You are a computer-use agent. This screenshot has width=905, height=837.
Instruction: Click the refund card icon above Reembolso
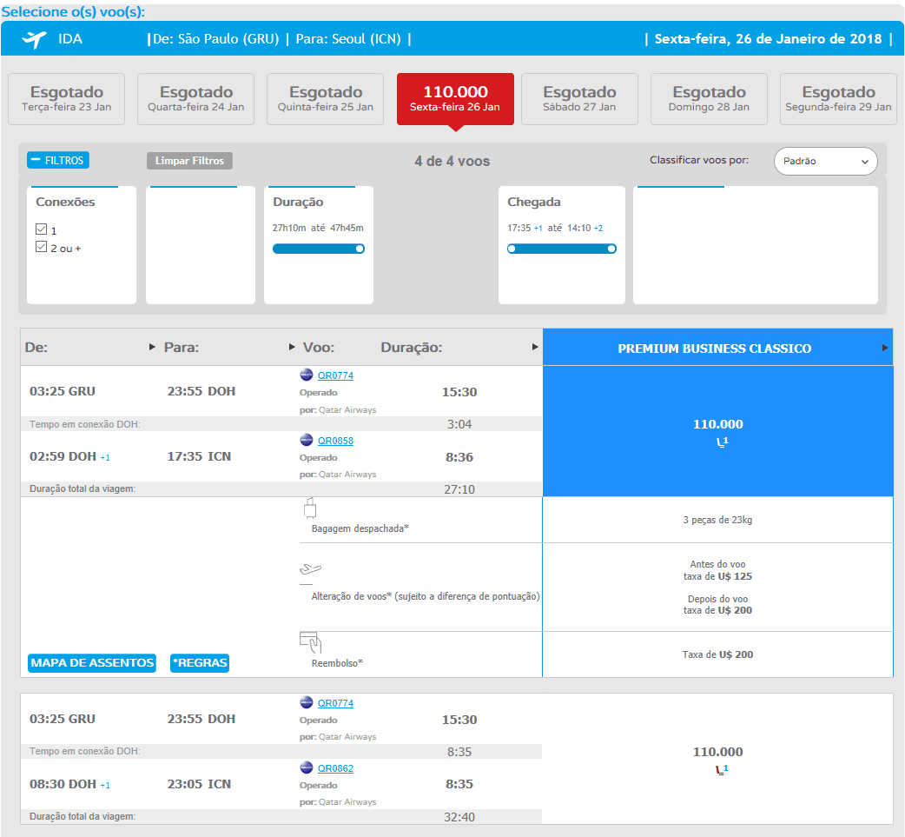[310, 641]
